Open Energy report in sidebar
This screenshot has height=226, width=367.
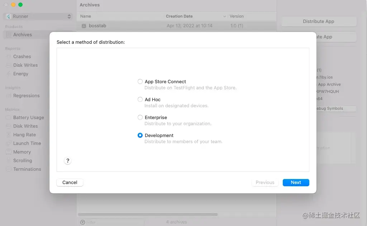tap(20, 74)
